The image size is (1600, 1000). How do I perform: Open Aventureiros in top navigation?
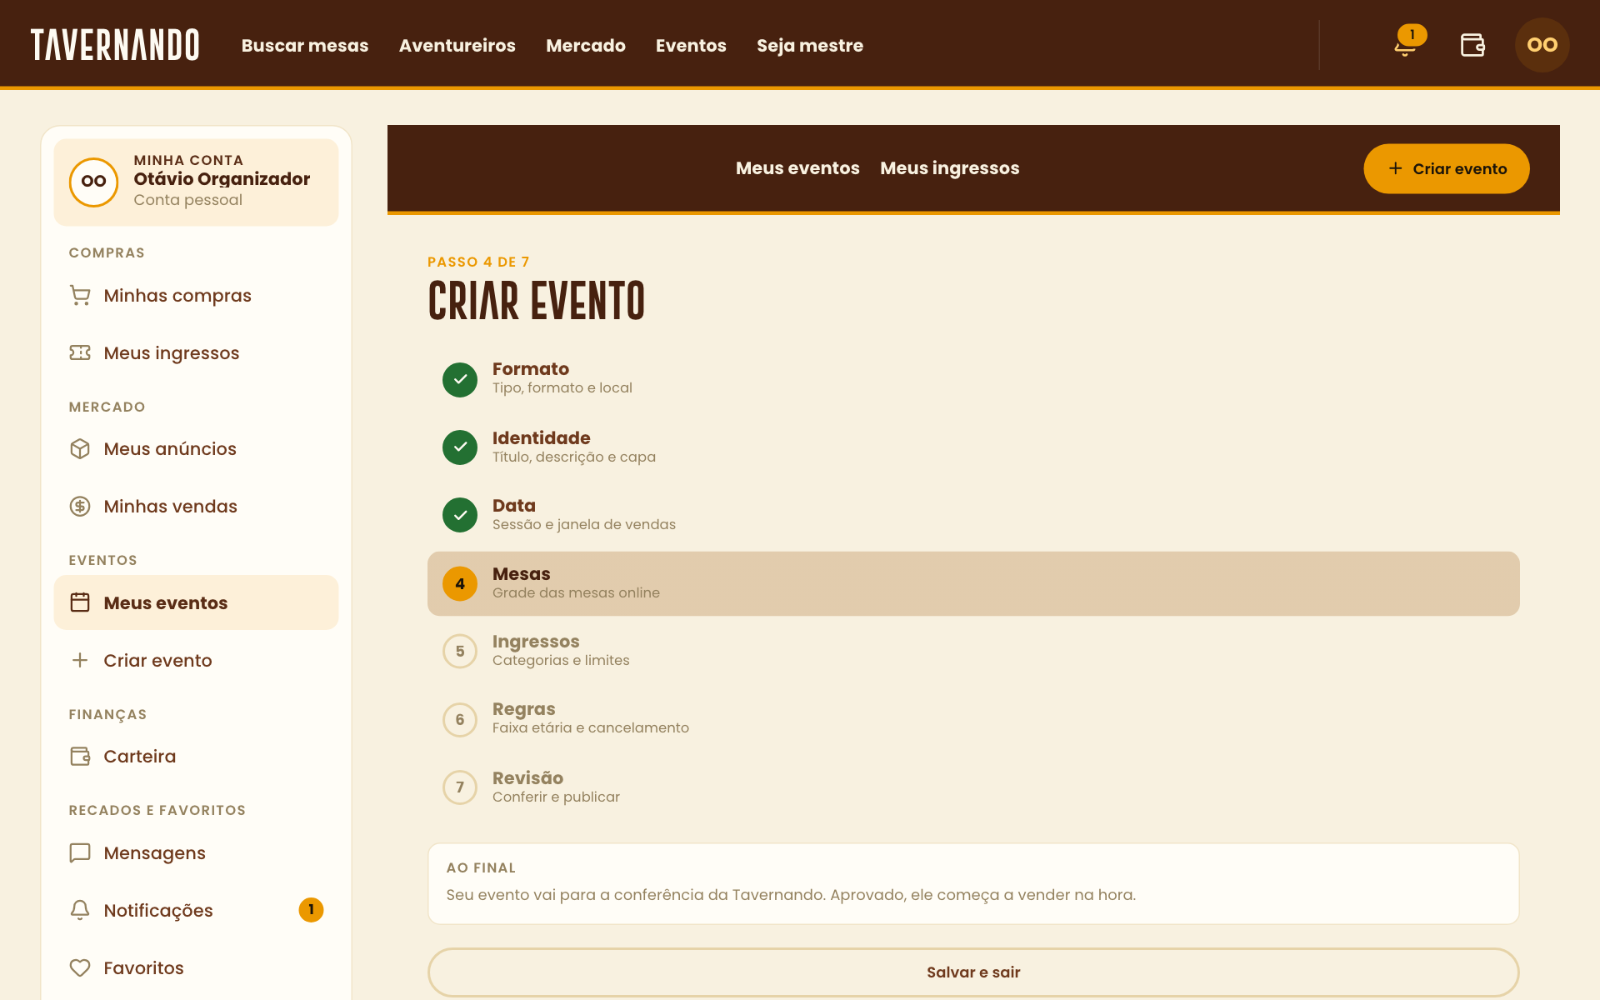pyautogui.click(x=457, y=46)
